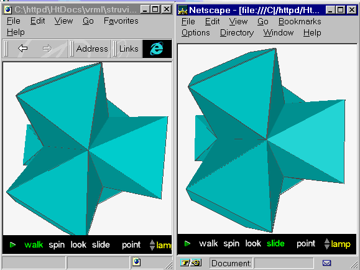Switch left viewer to spin mode
This screenshot has width=360, height=270.
pyautogui.click(x=57, y=245)
